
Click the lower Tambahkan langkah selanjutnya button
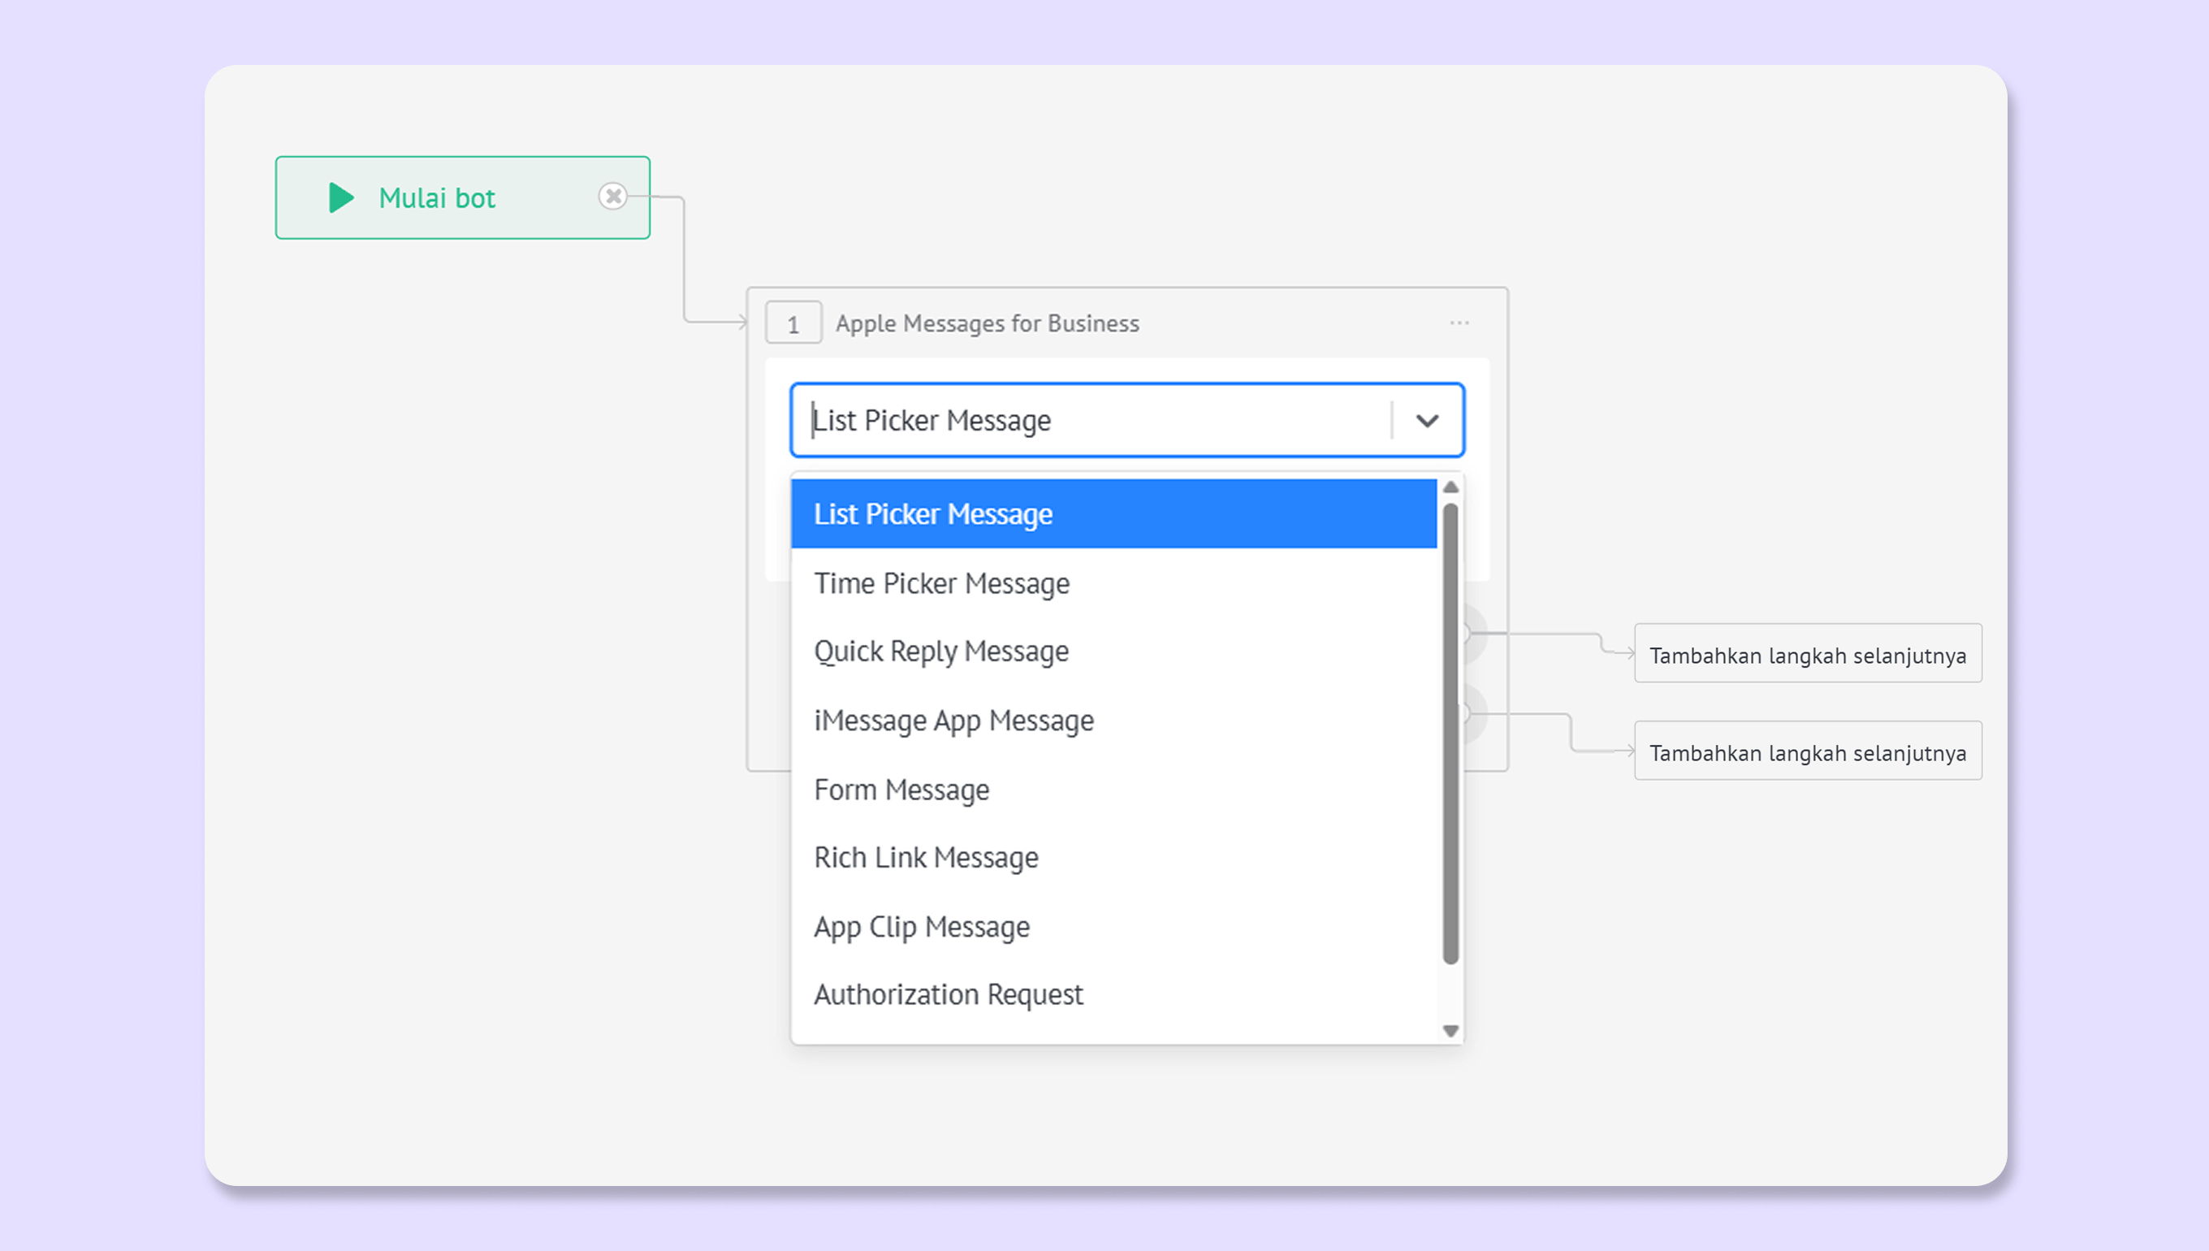coord(1807,751)
